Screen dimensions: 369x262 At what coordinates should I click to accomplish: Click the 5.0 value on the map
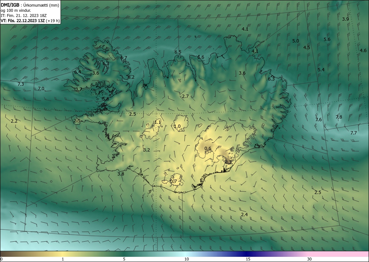coord(296,41)
